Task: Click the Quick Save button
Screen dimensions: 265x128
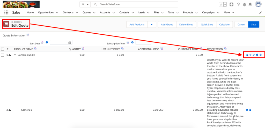Action: point(207,25)
